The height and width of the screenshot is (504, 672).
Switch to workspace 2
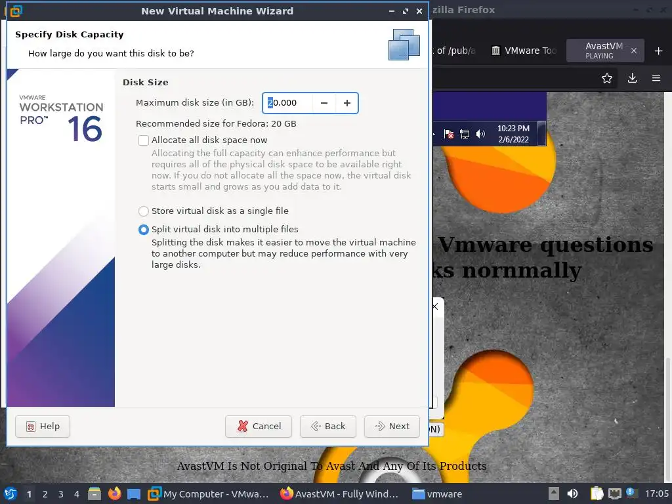pyautogui.click(x=45, y=494)
